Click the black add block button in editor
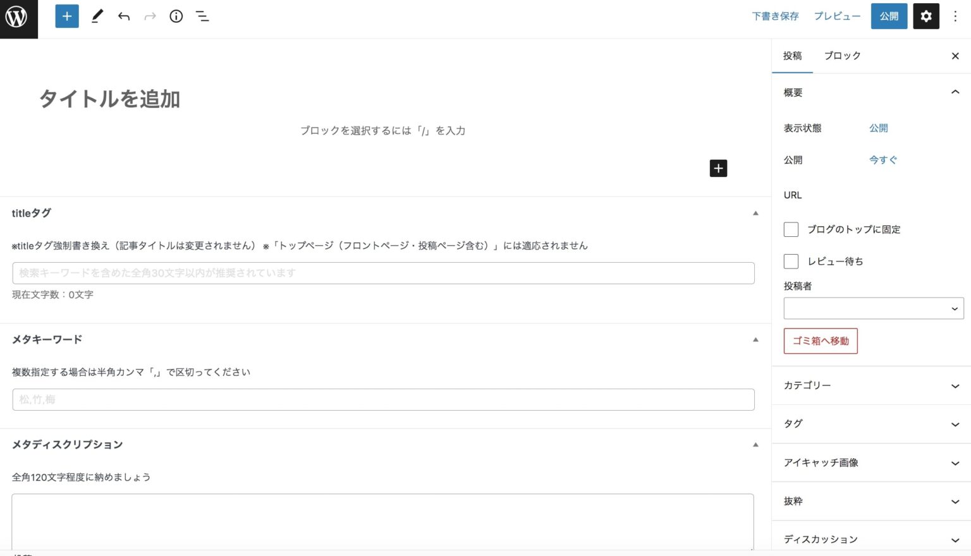 (718, 168)
